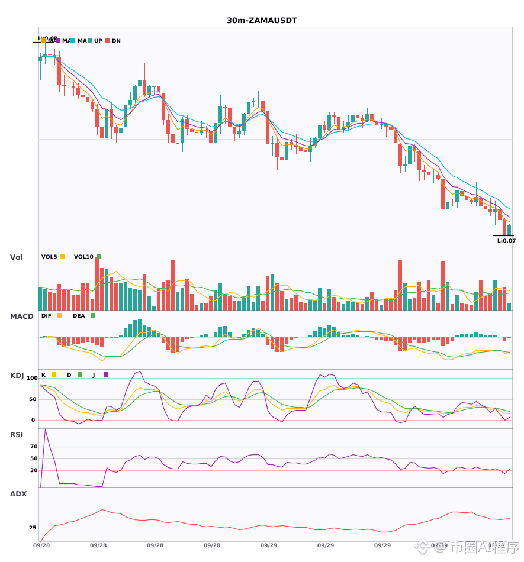
Task: Select the KDJ panel label
Action: (x=17, y=375)
